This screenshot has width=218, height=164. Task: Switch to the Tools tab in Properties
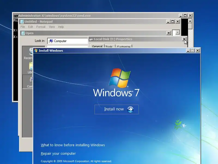coord(109,46)
